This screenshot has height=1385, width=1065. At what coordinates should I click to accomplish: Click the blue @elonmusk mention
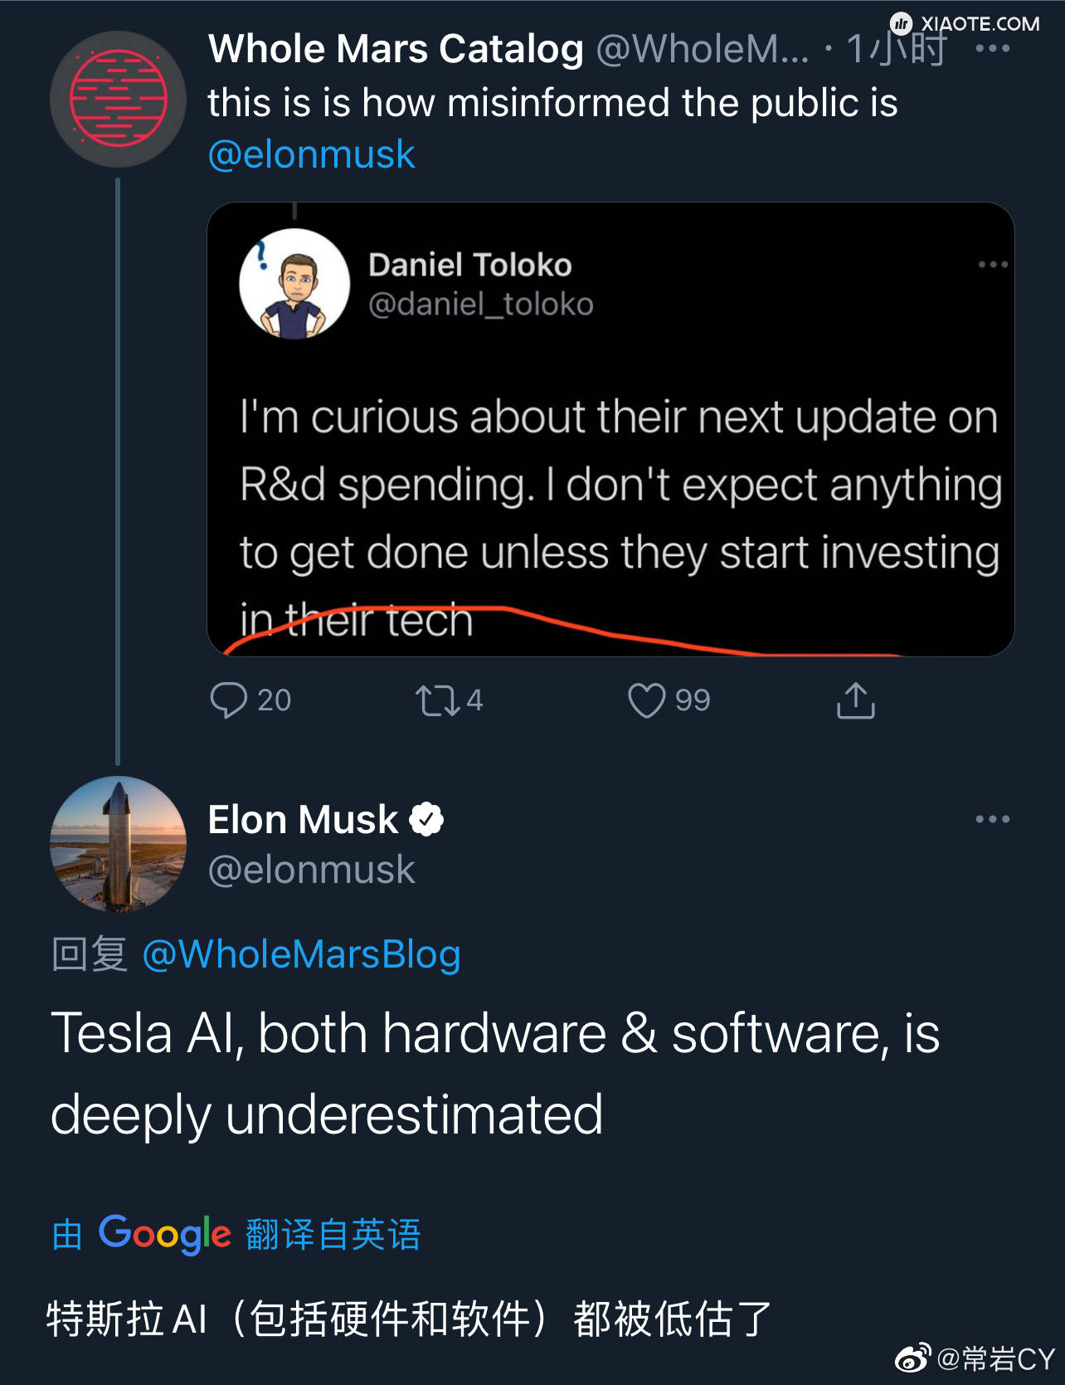coord(311,154)
